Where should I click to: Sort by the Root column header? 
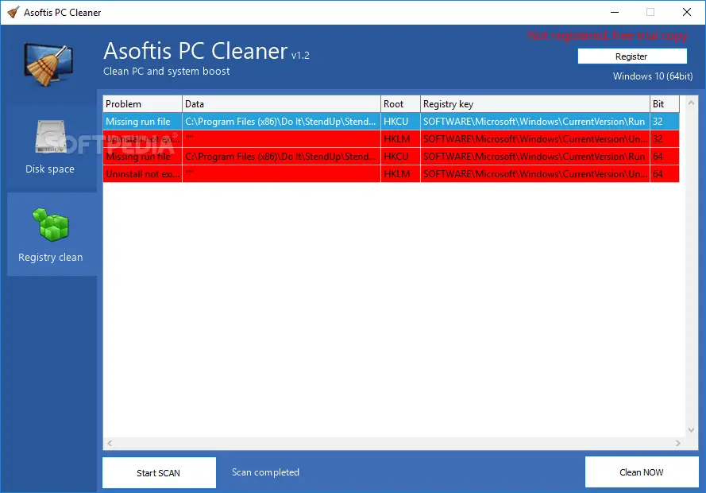tap(400, 104)
